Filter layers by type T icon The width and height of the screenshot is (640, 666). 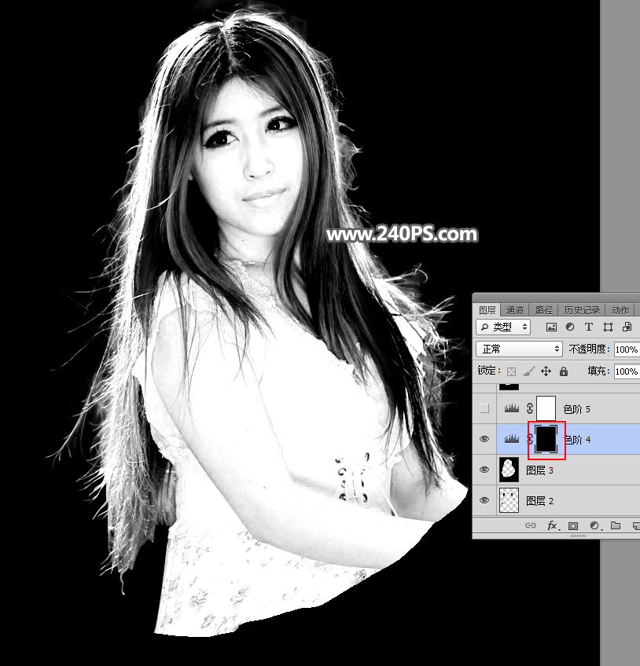[589, 327]
